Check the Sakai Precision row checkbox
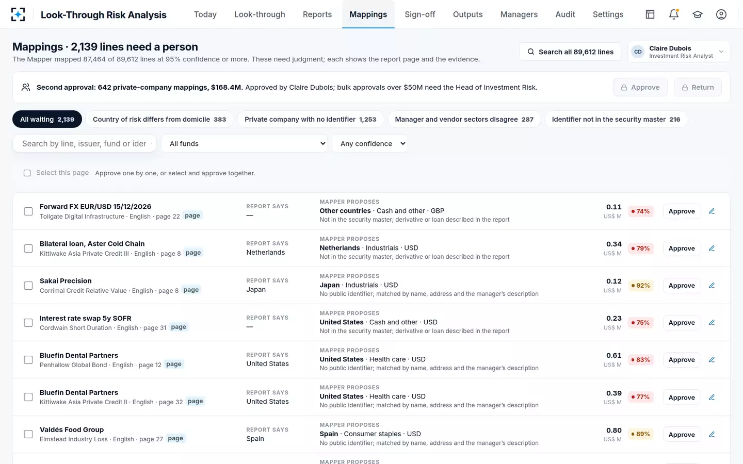 tap(28, 286)
